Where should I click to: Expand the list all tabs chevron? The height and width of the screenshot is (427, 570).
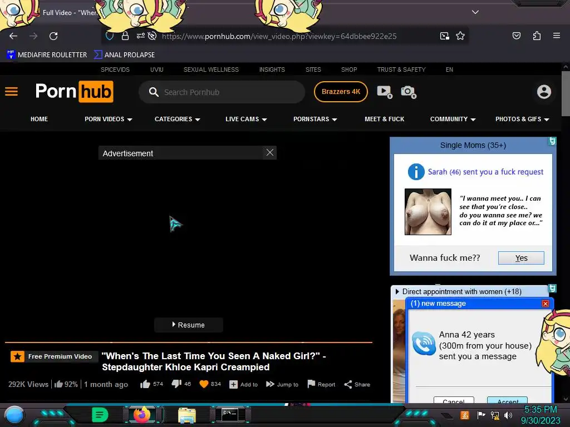(x=475, y=12)
